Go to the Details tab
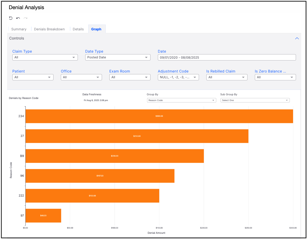Image resolution: width=307 pixels, height=239 pixels. 78,29
